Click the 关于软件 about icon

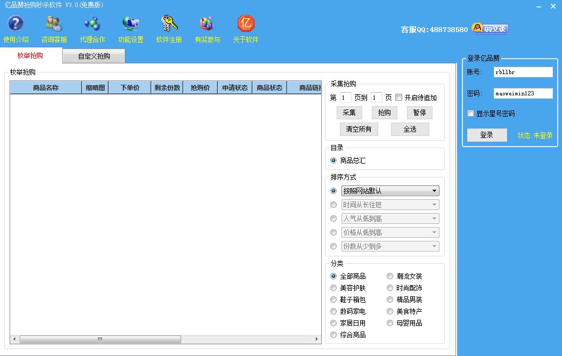[x=246, y=24]
